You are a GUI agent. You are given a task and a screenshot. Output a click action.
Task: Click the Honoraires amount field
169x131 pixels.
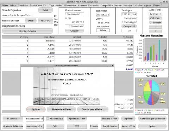point(103,15)
